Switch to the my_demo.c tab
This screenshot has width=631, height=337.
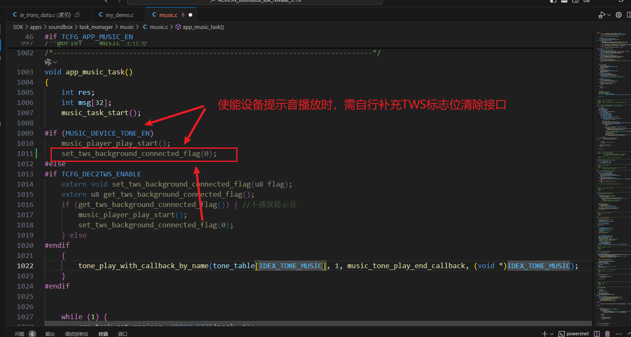[116, 15]
